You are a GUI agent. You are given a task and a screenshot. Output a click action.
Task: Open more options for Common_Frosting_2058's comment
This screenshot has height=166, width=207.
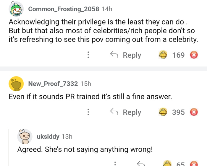click(88, 55)
